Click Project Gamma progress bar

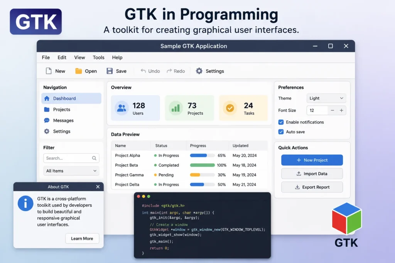pos(202,175)
